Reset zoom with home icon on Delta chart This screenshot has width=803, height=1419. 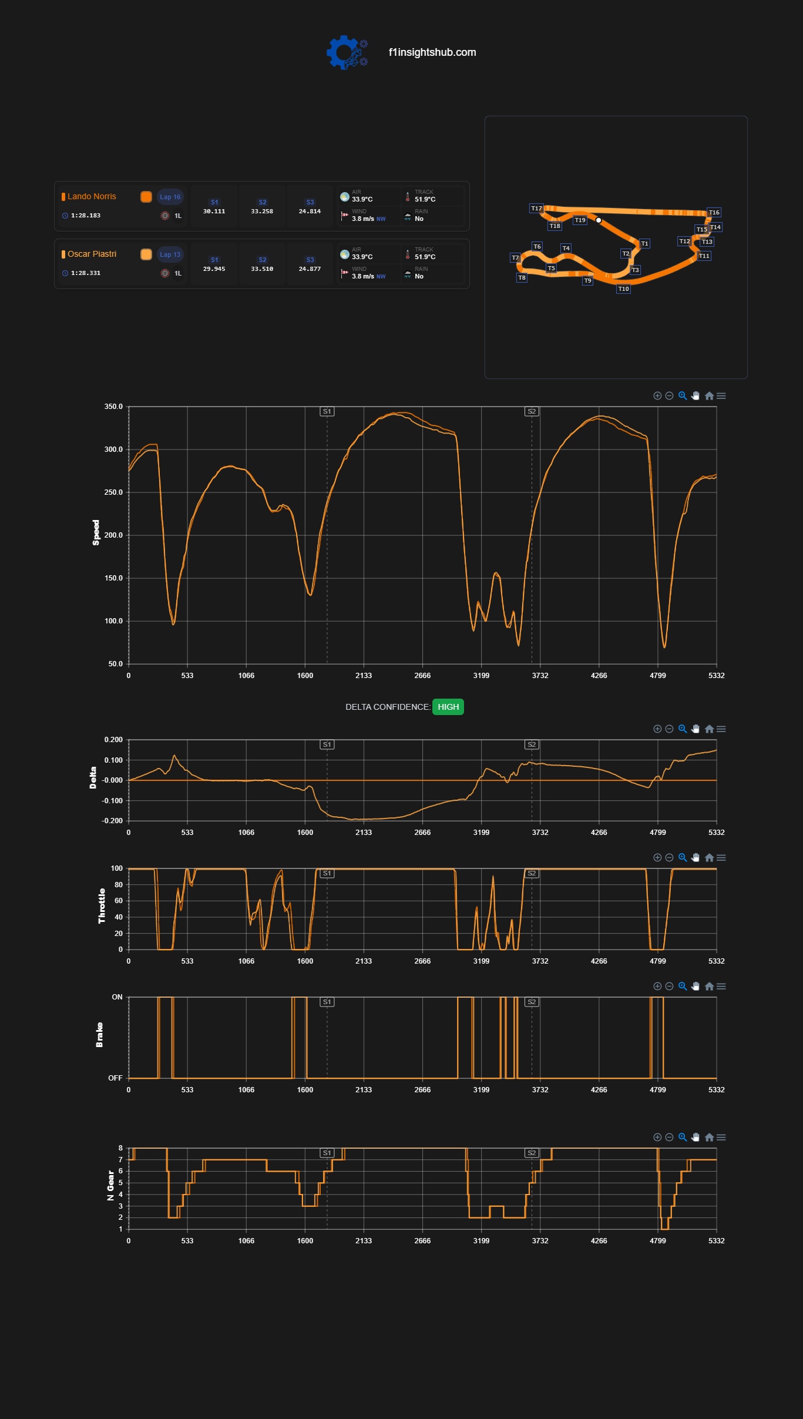pyautogui.click(x=709, y=729)
